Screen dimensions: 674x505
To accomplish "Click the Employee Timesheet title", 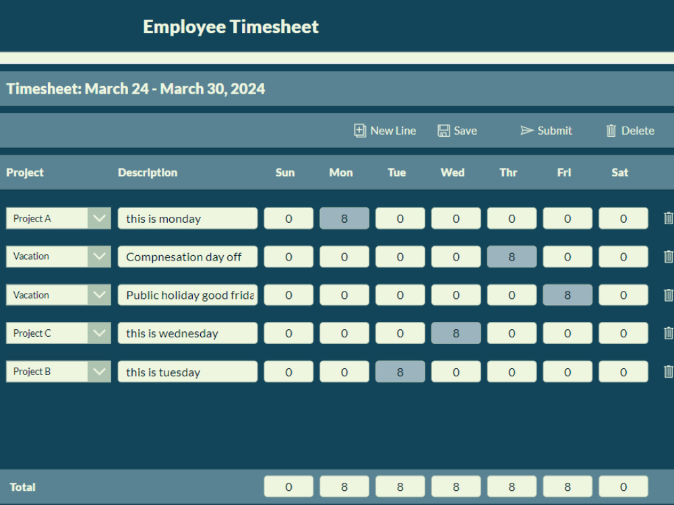I will 230,27.
